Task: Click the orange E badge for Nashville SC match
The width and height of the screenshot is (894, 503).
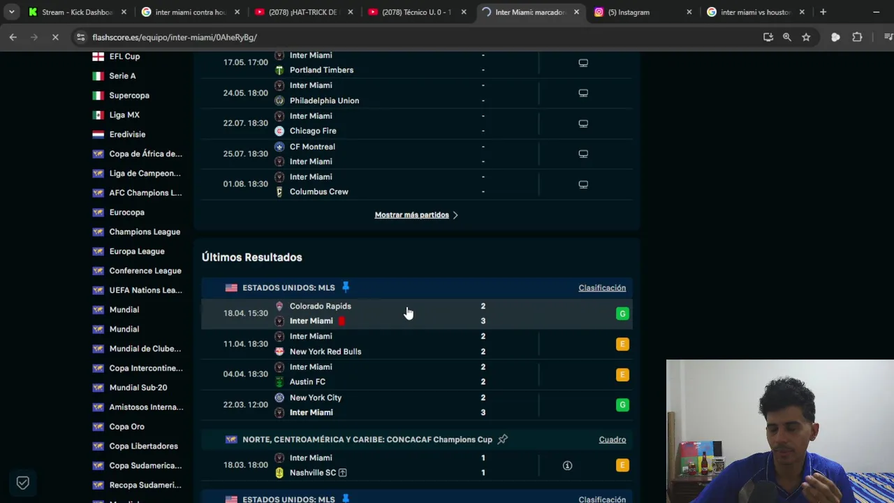Action: 622,465
